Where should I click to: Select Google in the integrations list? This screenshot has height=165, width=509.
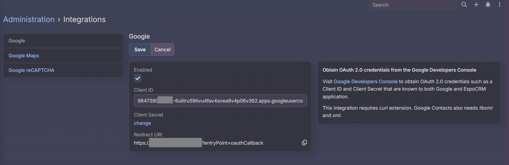coord(17,41)
